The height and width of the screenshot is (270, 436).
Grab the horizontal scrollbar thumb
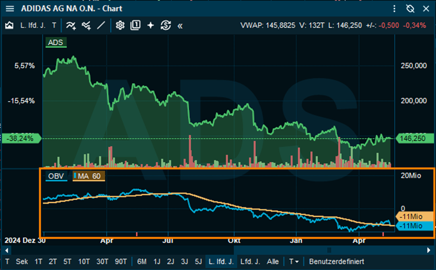tap(330, 250)
